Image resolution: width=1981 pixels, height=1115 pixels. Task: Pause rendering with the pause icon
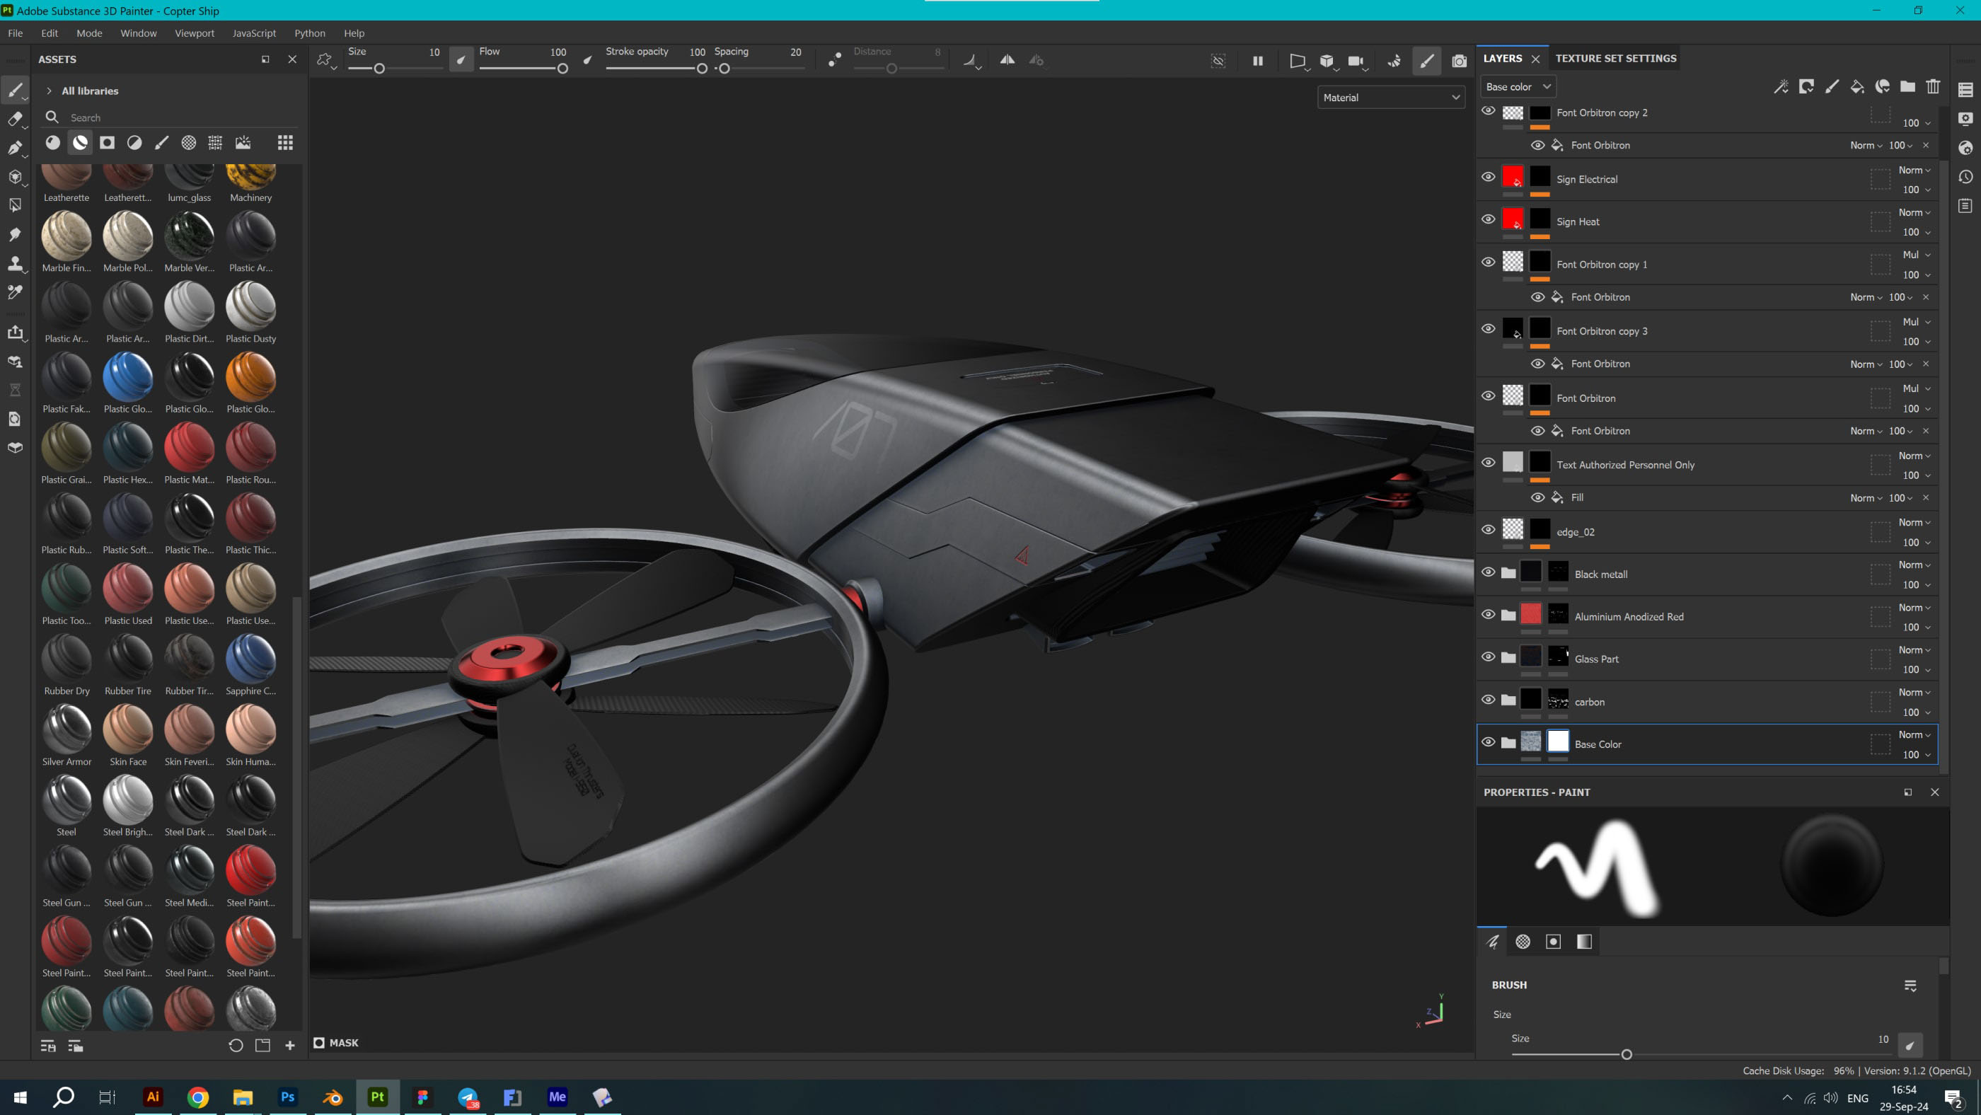[x=1257, y=61]
